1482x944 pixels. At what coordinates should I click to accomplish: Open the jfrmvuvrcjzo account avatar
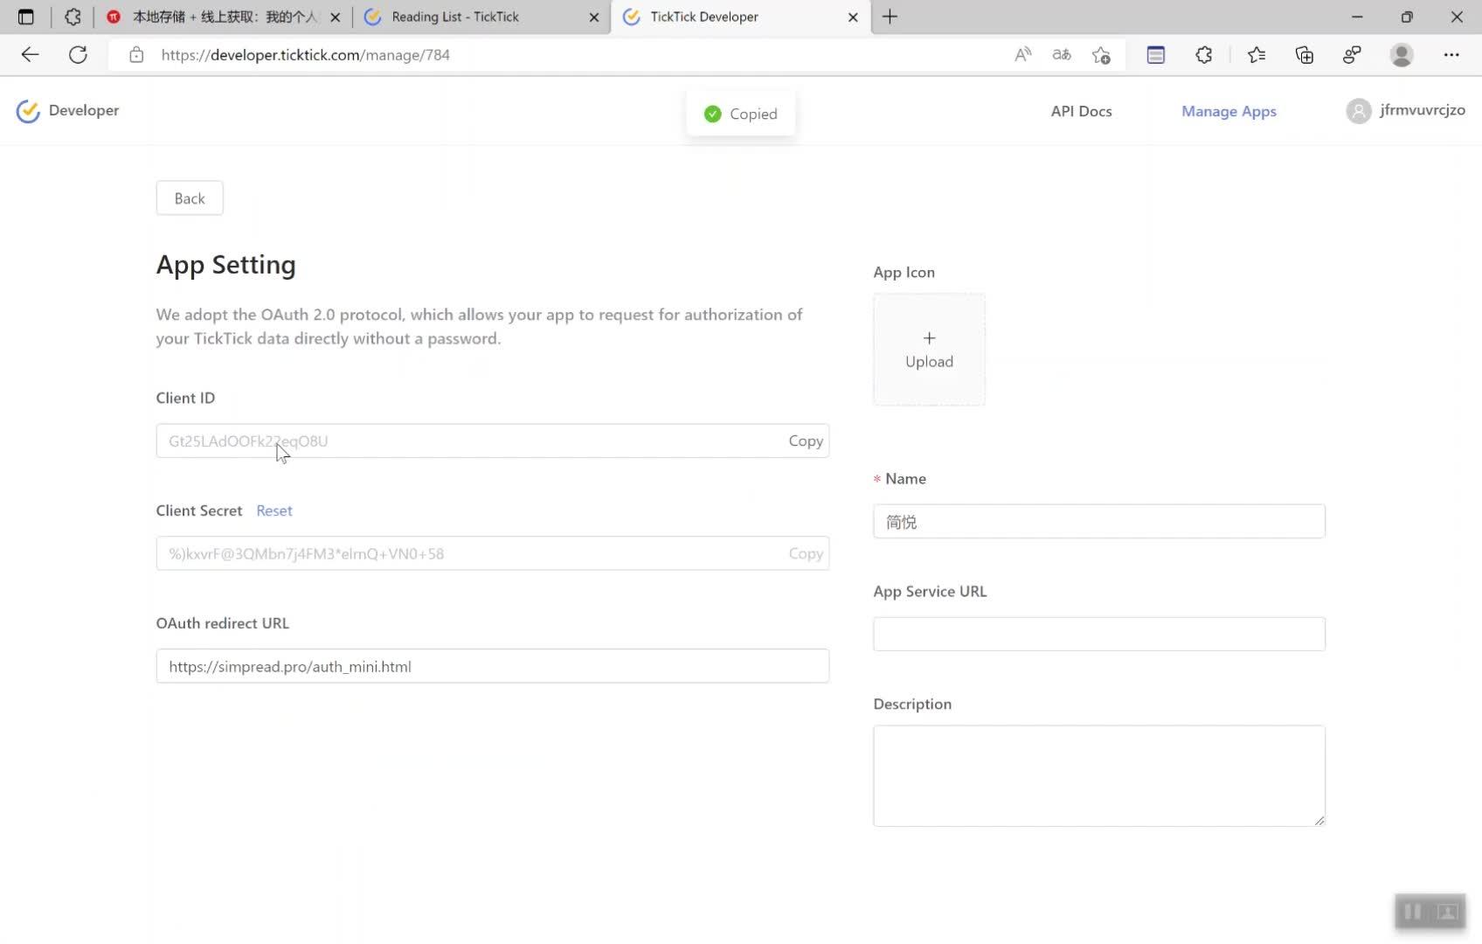(x=1359, y=111)
